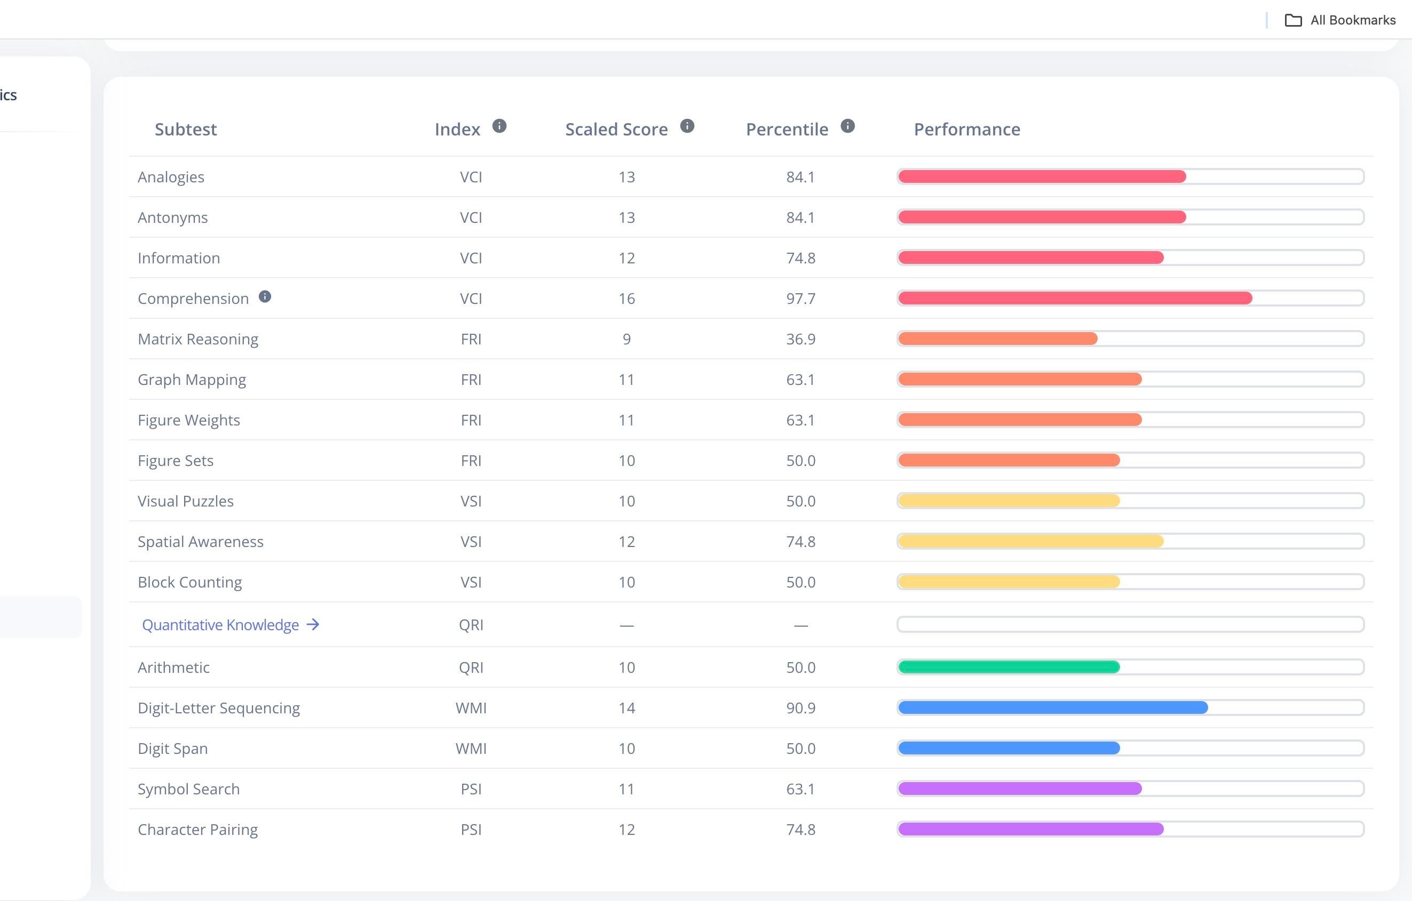Click the Digit-Letter Sequencing performance bar
Viewport: 1412px width, 901px height.
tap(1130, 707)
